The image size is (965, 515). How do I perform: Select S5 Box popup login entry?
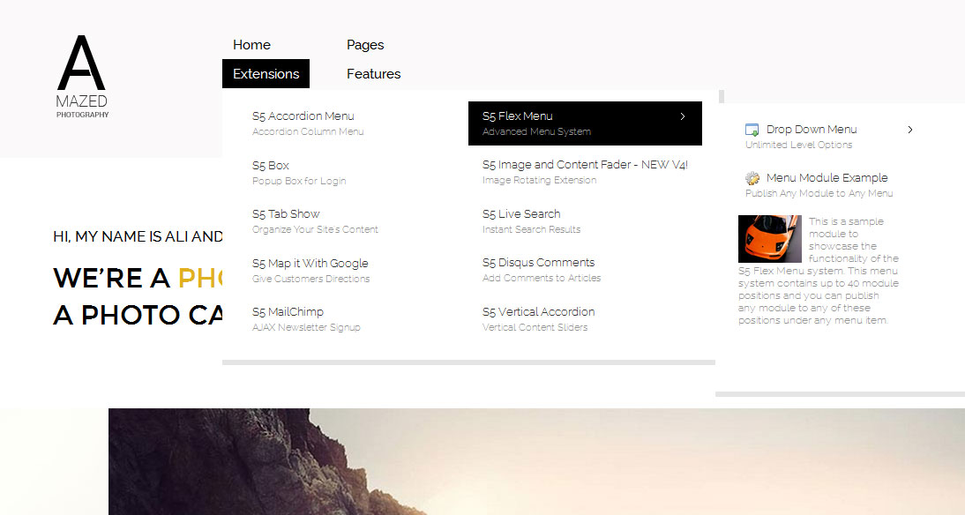point(271,166)
